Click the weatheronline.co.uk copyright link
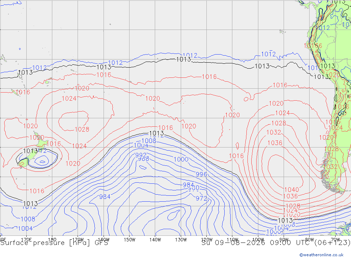Screen dimensions: 351x258 322,255
